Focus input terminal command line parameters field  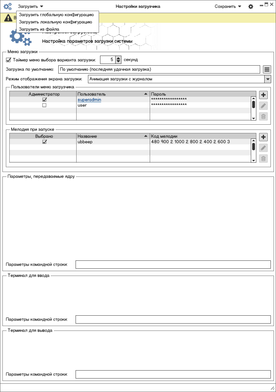[x=173, y=319]
